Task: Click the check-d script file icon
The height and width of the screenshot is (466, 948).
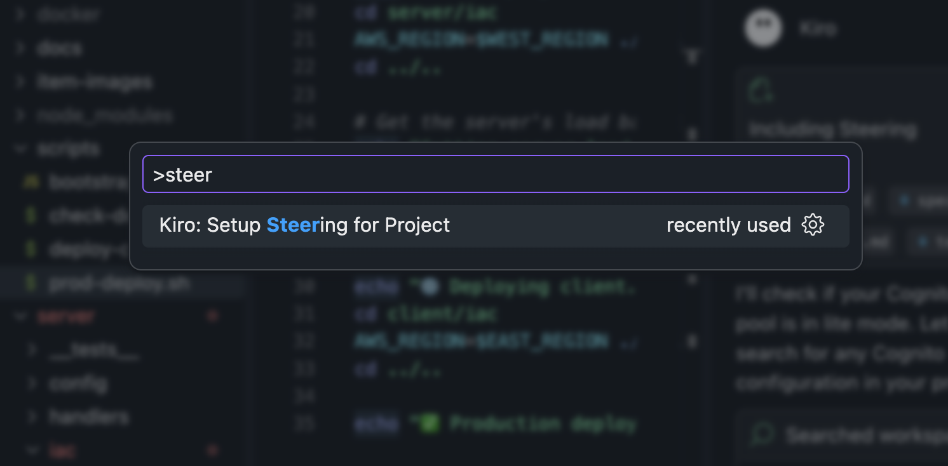Action: pyautogui.click(x=30, y=216)
